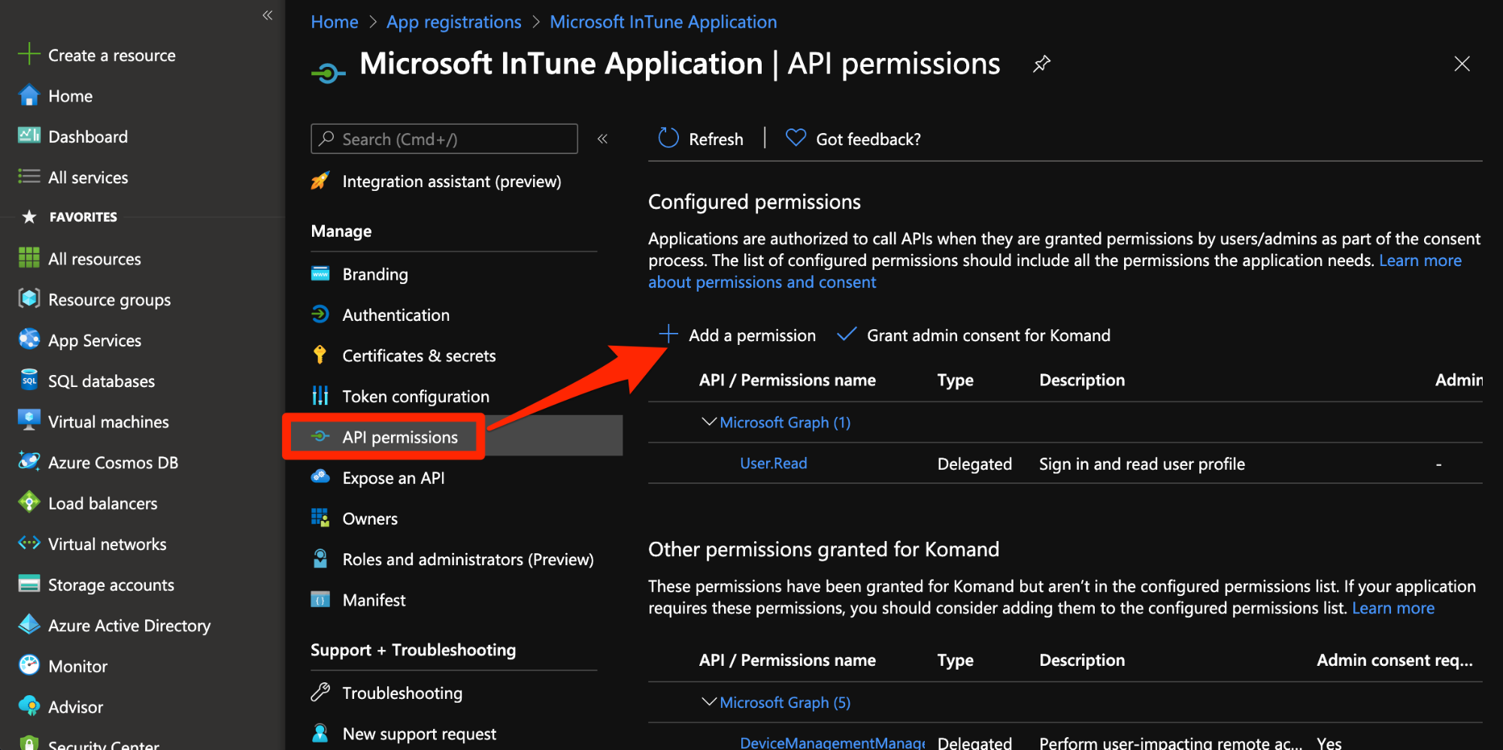The height and width of the screenshot is (750, 1503).
Task: Collapse the Microsoft Graph (1) group
Action: pyautogui.click(x=708, y=422)
